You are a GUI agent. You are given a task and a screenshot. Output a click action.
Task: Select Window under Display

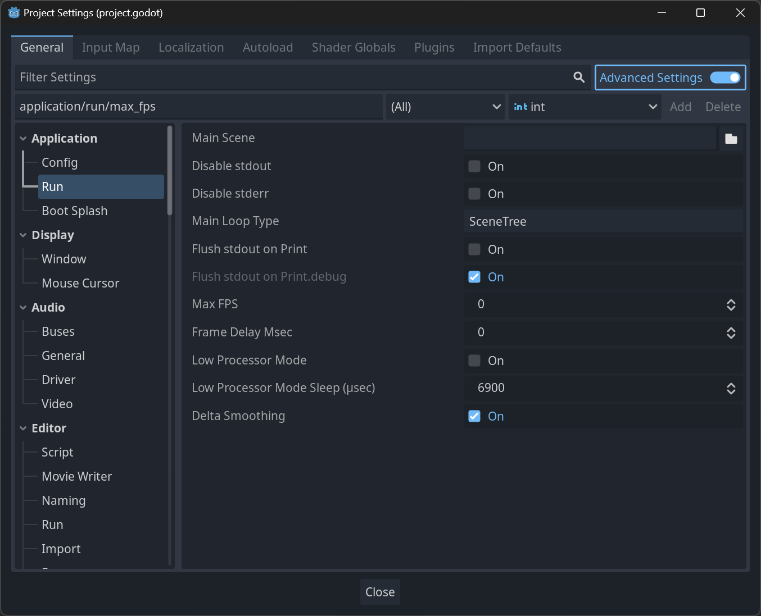[x=64, y=259]
